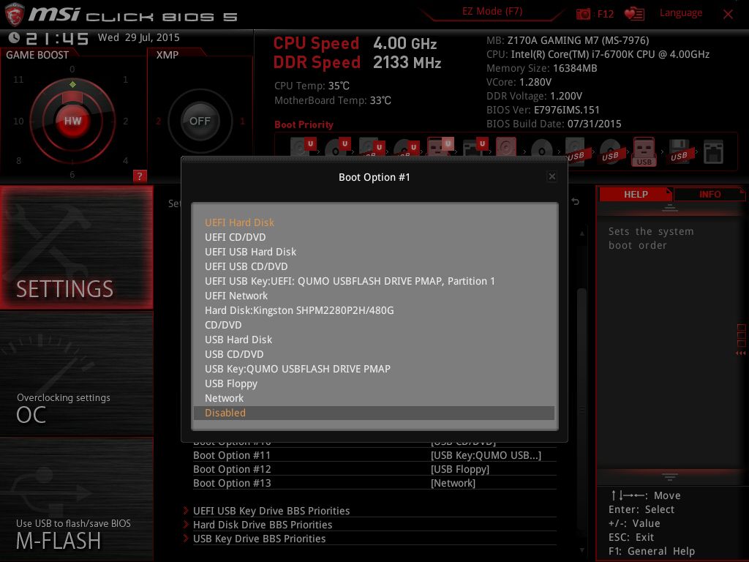Click the clock icon beside the time
This screenshot has width=749, height=562.
coord(15,38)
